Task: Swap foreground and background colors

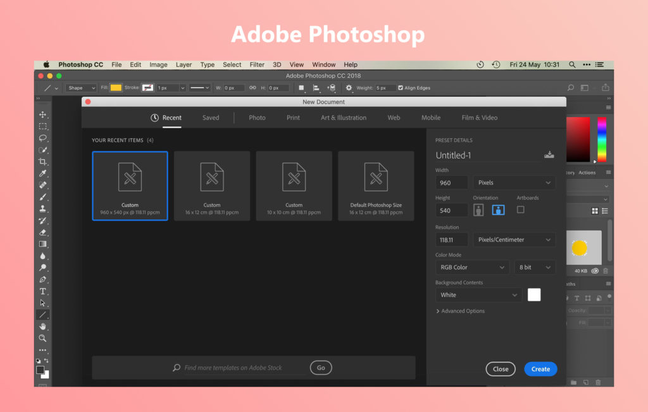Action: (x=46, y=360)
